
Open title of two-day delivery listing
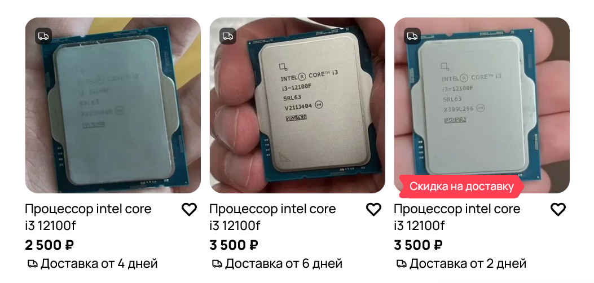(457, 217)
